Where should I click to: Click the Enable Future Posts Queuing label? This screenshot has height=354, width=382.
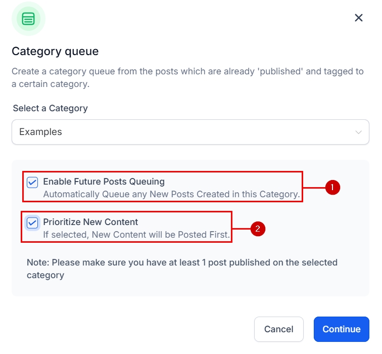104,182
